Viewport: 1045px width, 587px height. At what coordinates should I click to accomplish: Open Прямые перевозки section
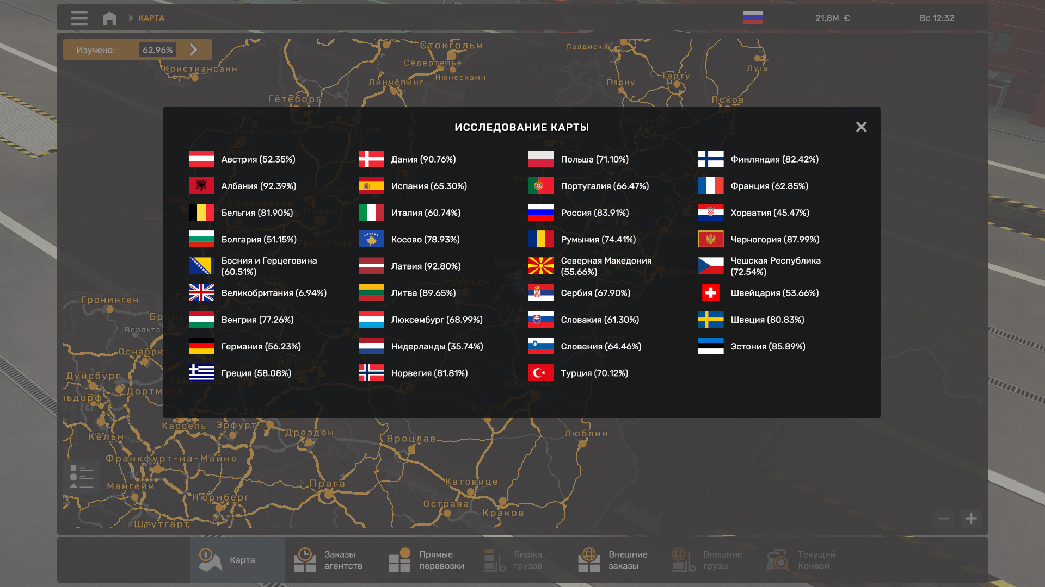[427, 560]
